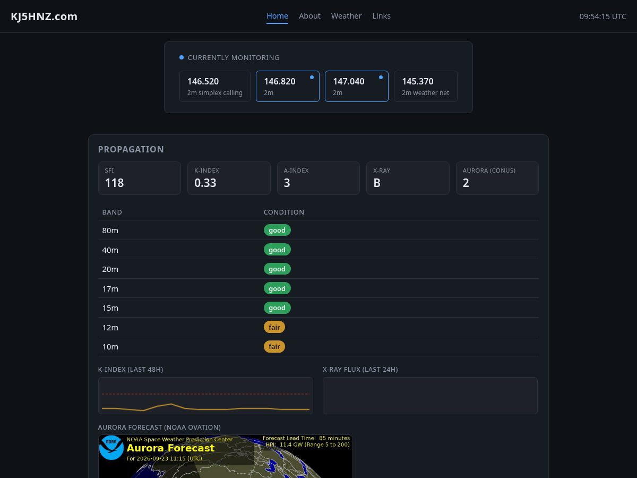This screenshot has height=478, width=637.
Task: Click the K-INDEX (LAST 48H) label
Action: coord(131,369)
